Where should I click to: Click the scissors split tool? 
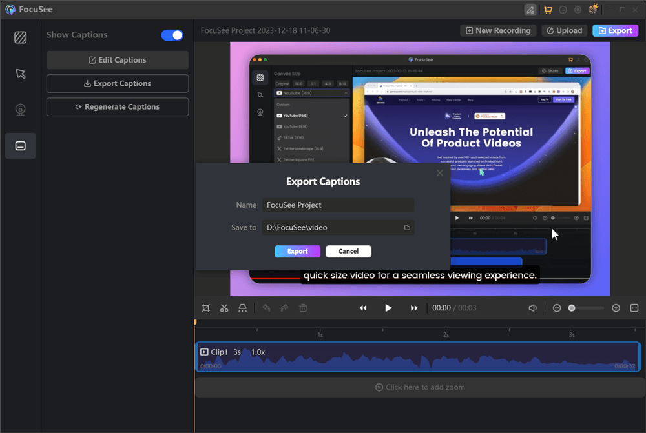(224, 308)
